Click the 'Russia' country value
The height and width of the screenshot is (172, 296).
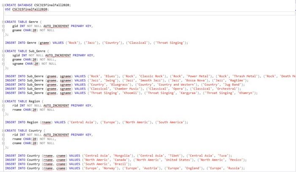(234, 168)
